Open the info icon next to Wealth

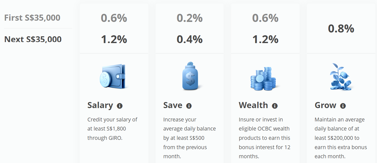(x=275, y=106)
